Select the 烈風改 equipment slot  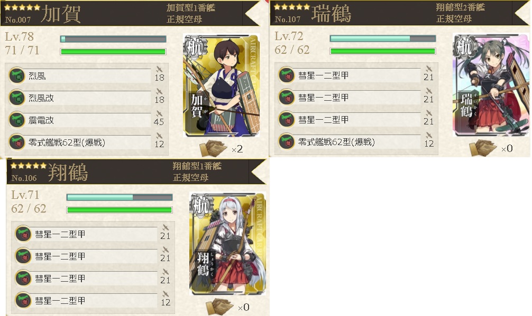click(x=87, y=98)
